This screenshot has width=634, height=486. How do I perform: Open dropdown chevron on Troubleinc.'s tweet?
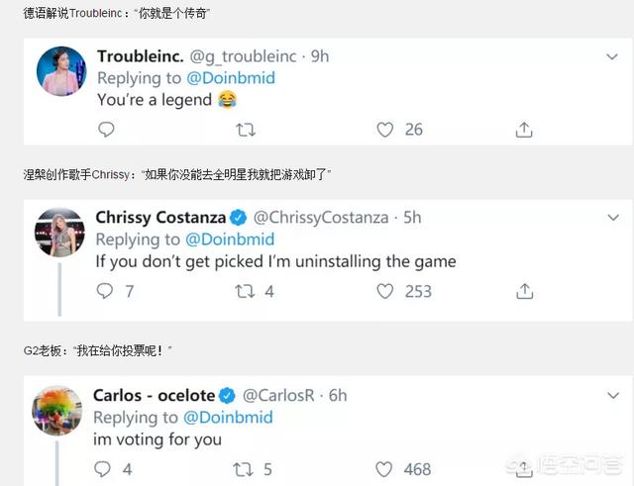[x=611, y=57]
